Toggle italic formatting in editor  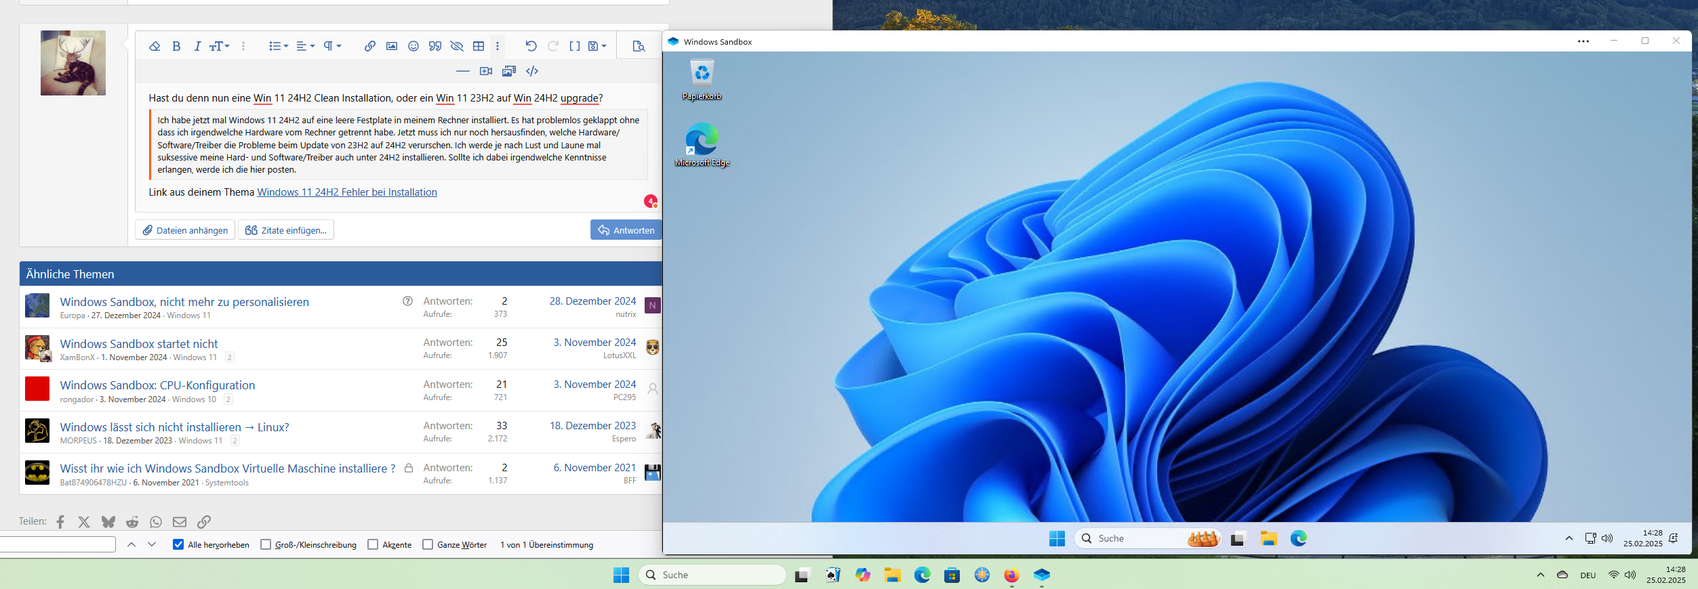(197, 46)
